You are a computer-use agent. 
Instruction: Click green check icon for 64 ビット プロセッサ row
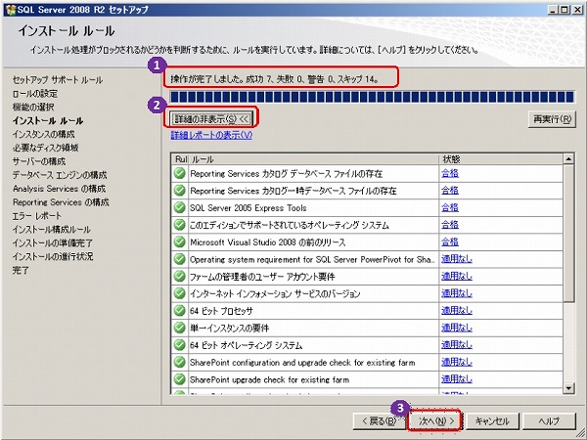pyautogui.click(x=180, y=311)
